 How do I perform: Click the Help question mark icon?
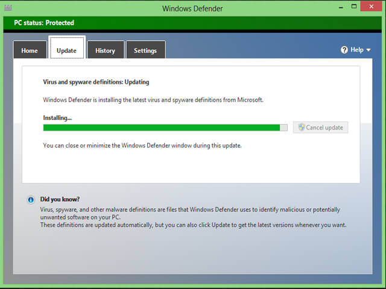pos(344,50)
